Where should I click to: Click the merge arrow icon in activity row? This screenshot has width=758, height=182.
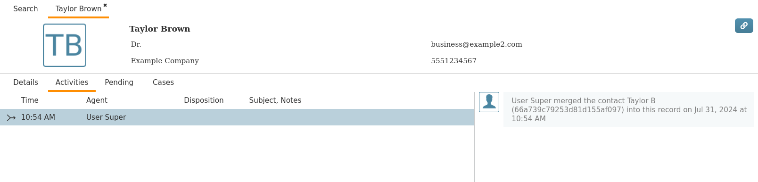[11, 118]
